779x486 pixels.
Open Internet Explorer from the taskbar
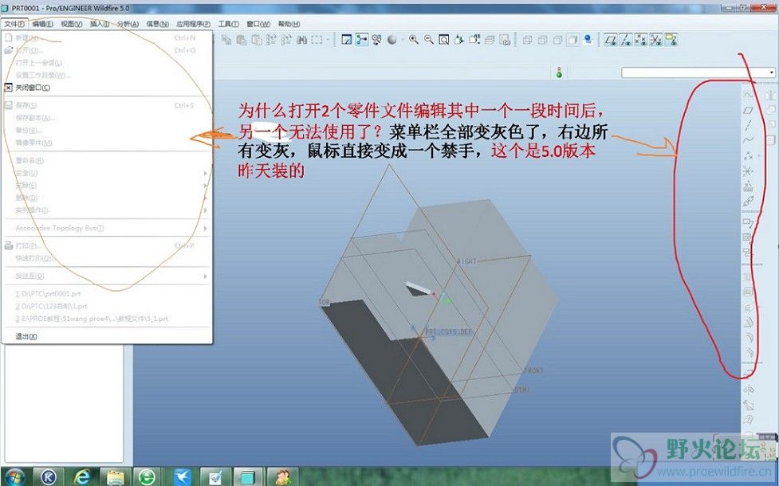(x=81, y=476)
